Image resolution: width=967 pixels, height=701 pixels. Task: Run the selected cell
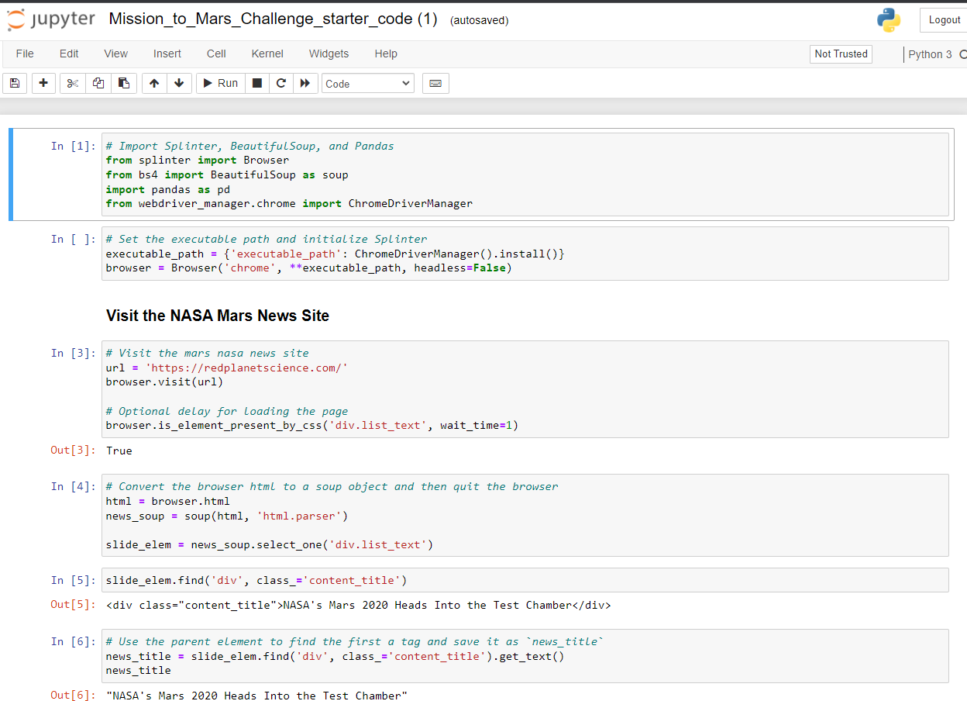click(x=219, y=83)
